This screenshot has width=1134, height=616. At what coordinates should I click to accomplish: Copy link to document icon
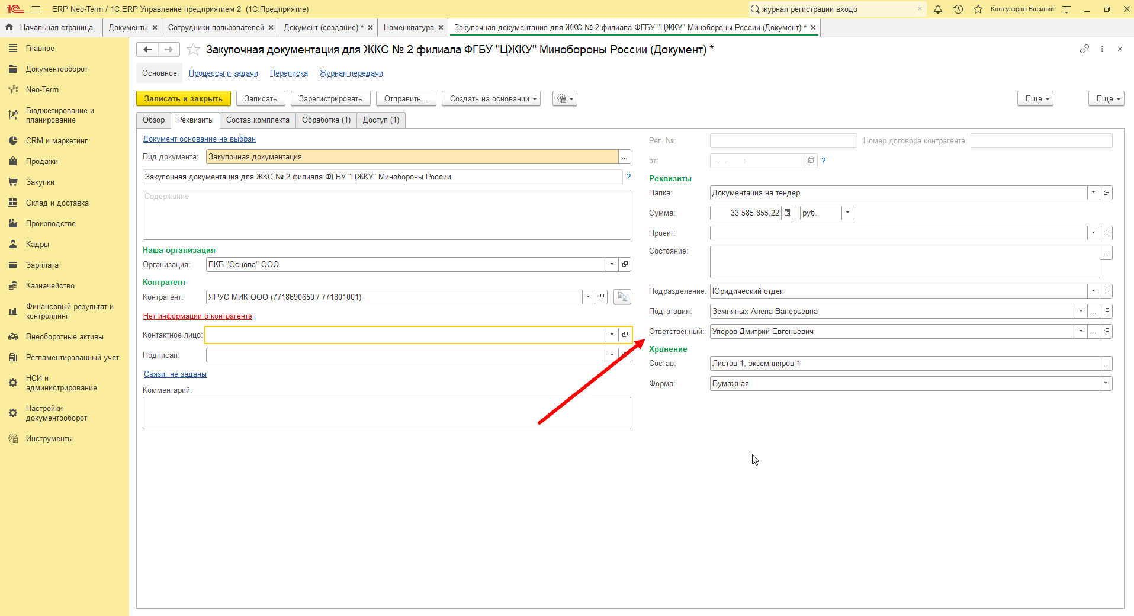(1084, 49)
